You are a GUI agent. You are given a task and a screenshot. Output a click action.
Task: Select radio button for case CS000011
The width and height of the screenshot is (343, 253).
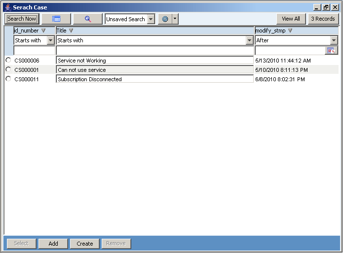click(x=8, y=79)
